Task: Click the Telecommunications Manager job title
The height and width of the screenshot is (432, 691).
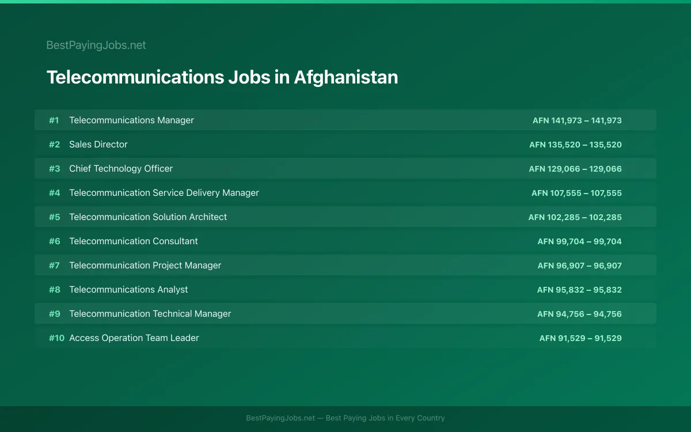Action: (131, 120)
